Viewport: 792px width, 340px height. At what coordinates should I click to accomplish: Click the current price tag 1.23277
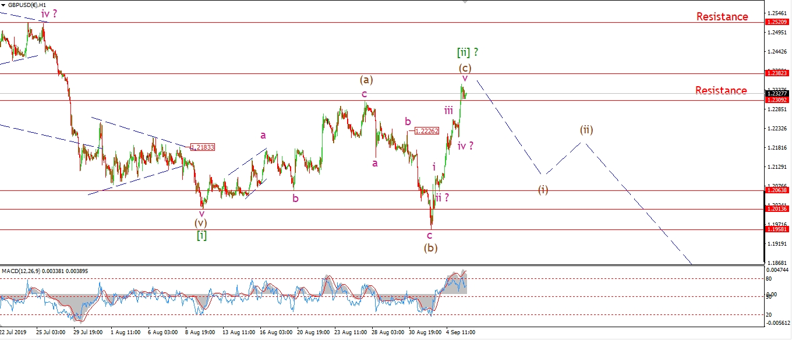point(777,93)
